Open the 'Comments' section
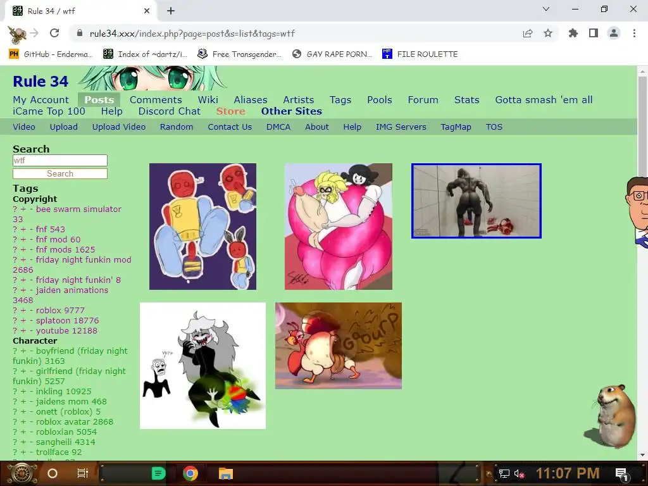 pyautogui.click(x=156, y=100)
